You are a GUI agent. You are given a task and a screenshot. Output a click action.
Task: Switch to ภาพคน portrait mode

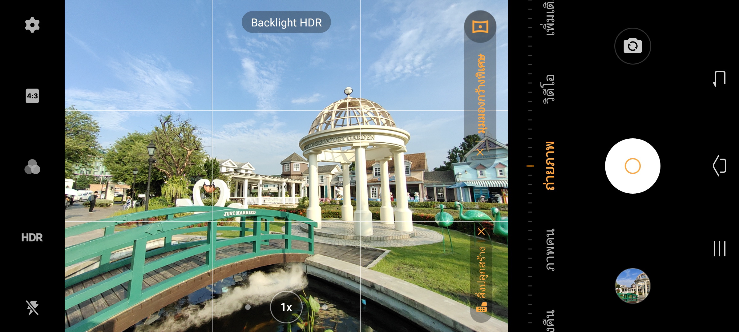pos(550,250)
